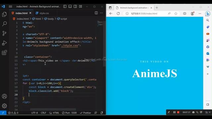Screen dimensions: 212x119
Task: Toggle primary sidebar layout button
Action: click(65, 7)
